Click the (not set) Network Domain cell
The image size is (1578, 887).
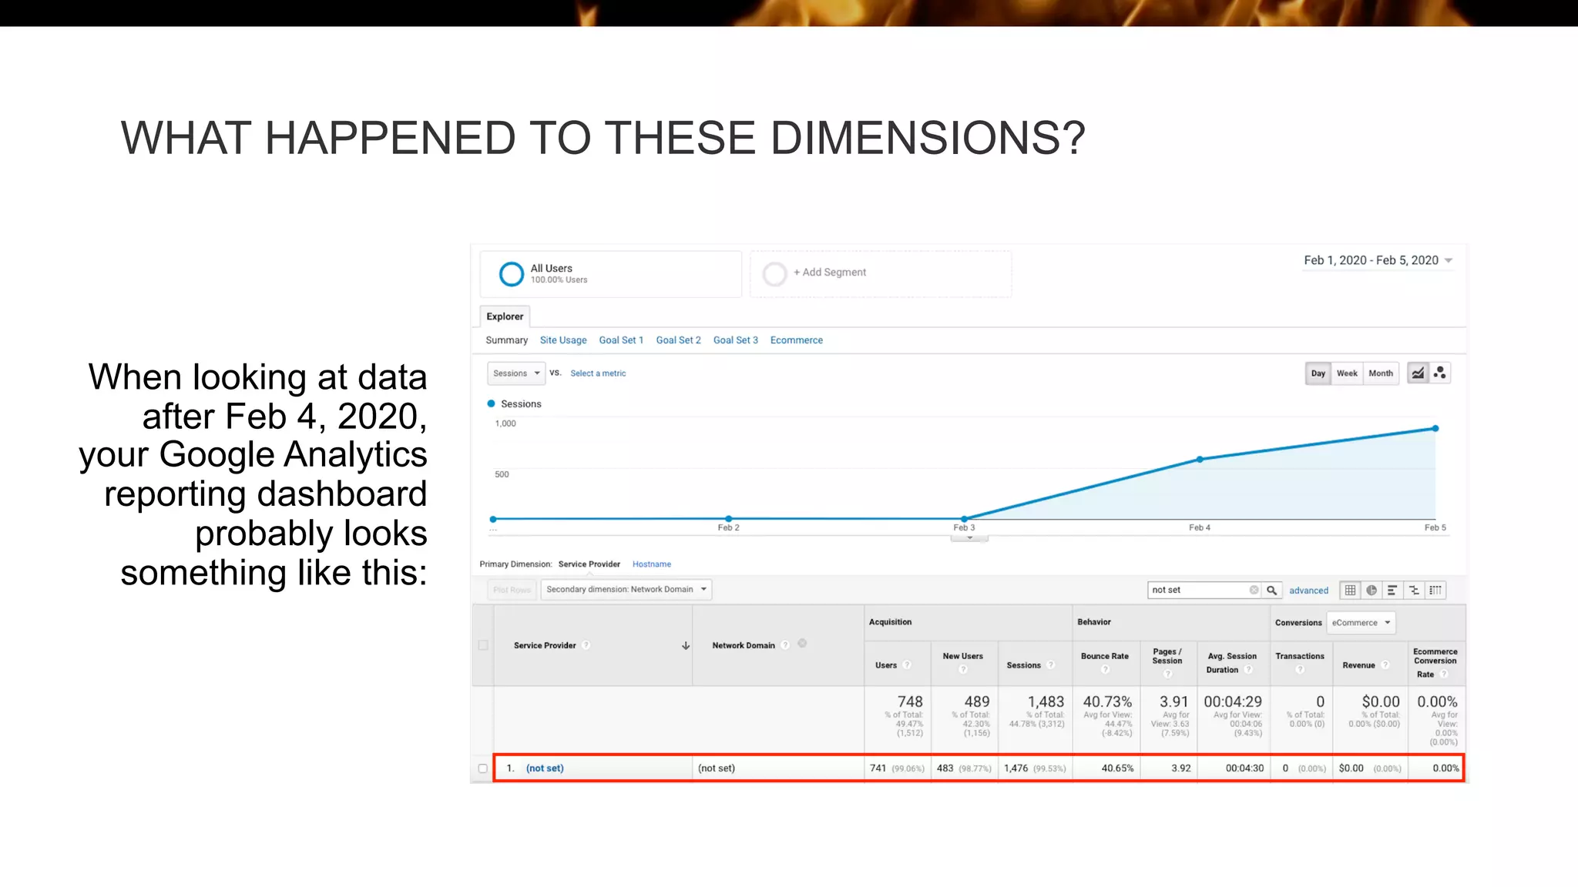coord(778,768)
